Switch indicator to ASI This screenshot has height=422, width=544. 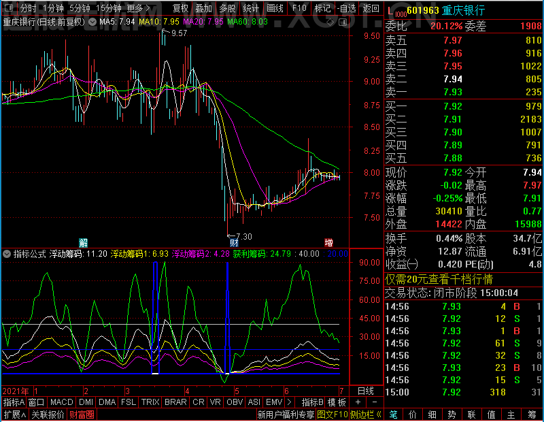254,402
